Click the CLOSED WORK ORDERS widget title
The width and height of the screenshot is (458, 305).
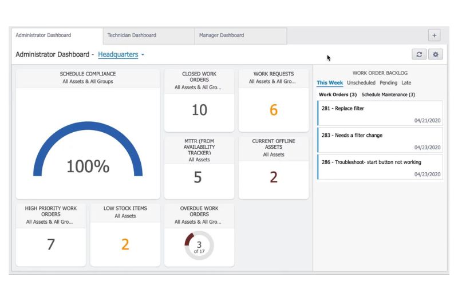point(199,77)
